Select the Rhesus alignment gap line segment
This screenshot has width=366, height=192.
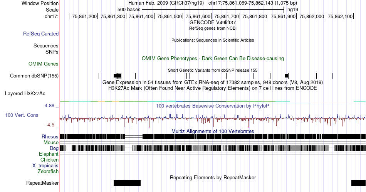(134, 136)
